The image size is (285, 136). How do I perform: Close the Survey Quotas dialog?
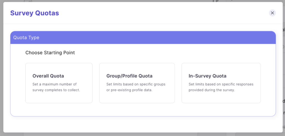tap(272, 13)
